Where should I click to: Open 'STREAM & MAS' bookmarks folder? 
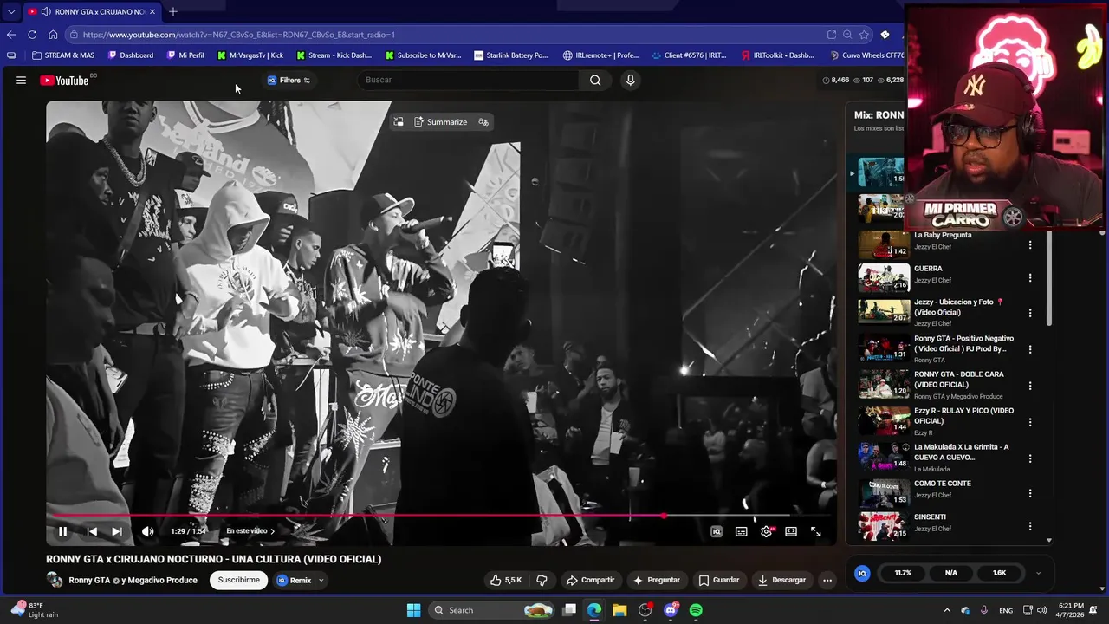point(63,55)
